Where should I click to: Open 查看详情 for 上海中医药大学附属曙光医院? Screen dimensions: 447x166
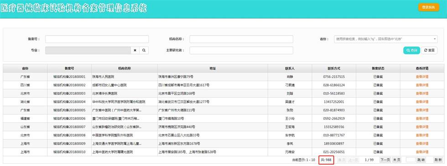click(x=422, y=152)
